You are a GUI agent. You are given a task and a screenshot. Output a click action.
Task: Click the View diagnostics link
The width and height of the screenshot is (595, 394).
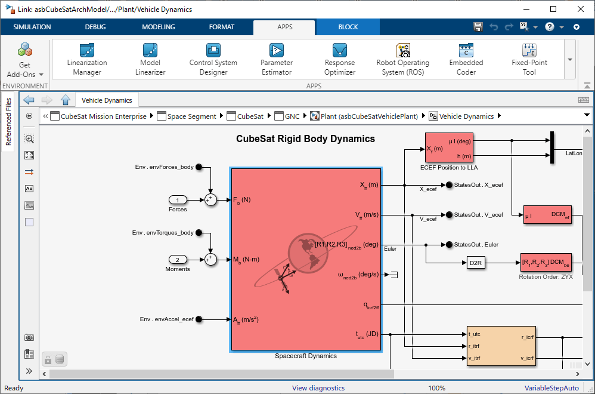coord(318,388)
